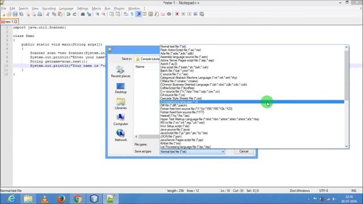Click the New file toolbar icon
The image size is (363, 204).
[3, 14]
